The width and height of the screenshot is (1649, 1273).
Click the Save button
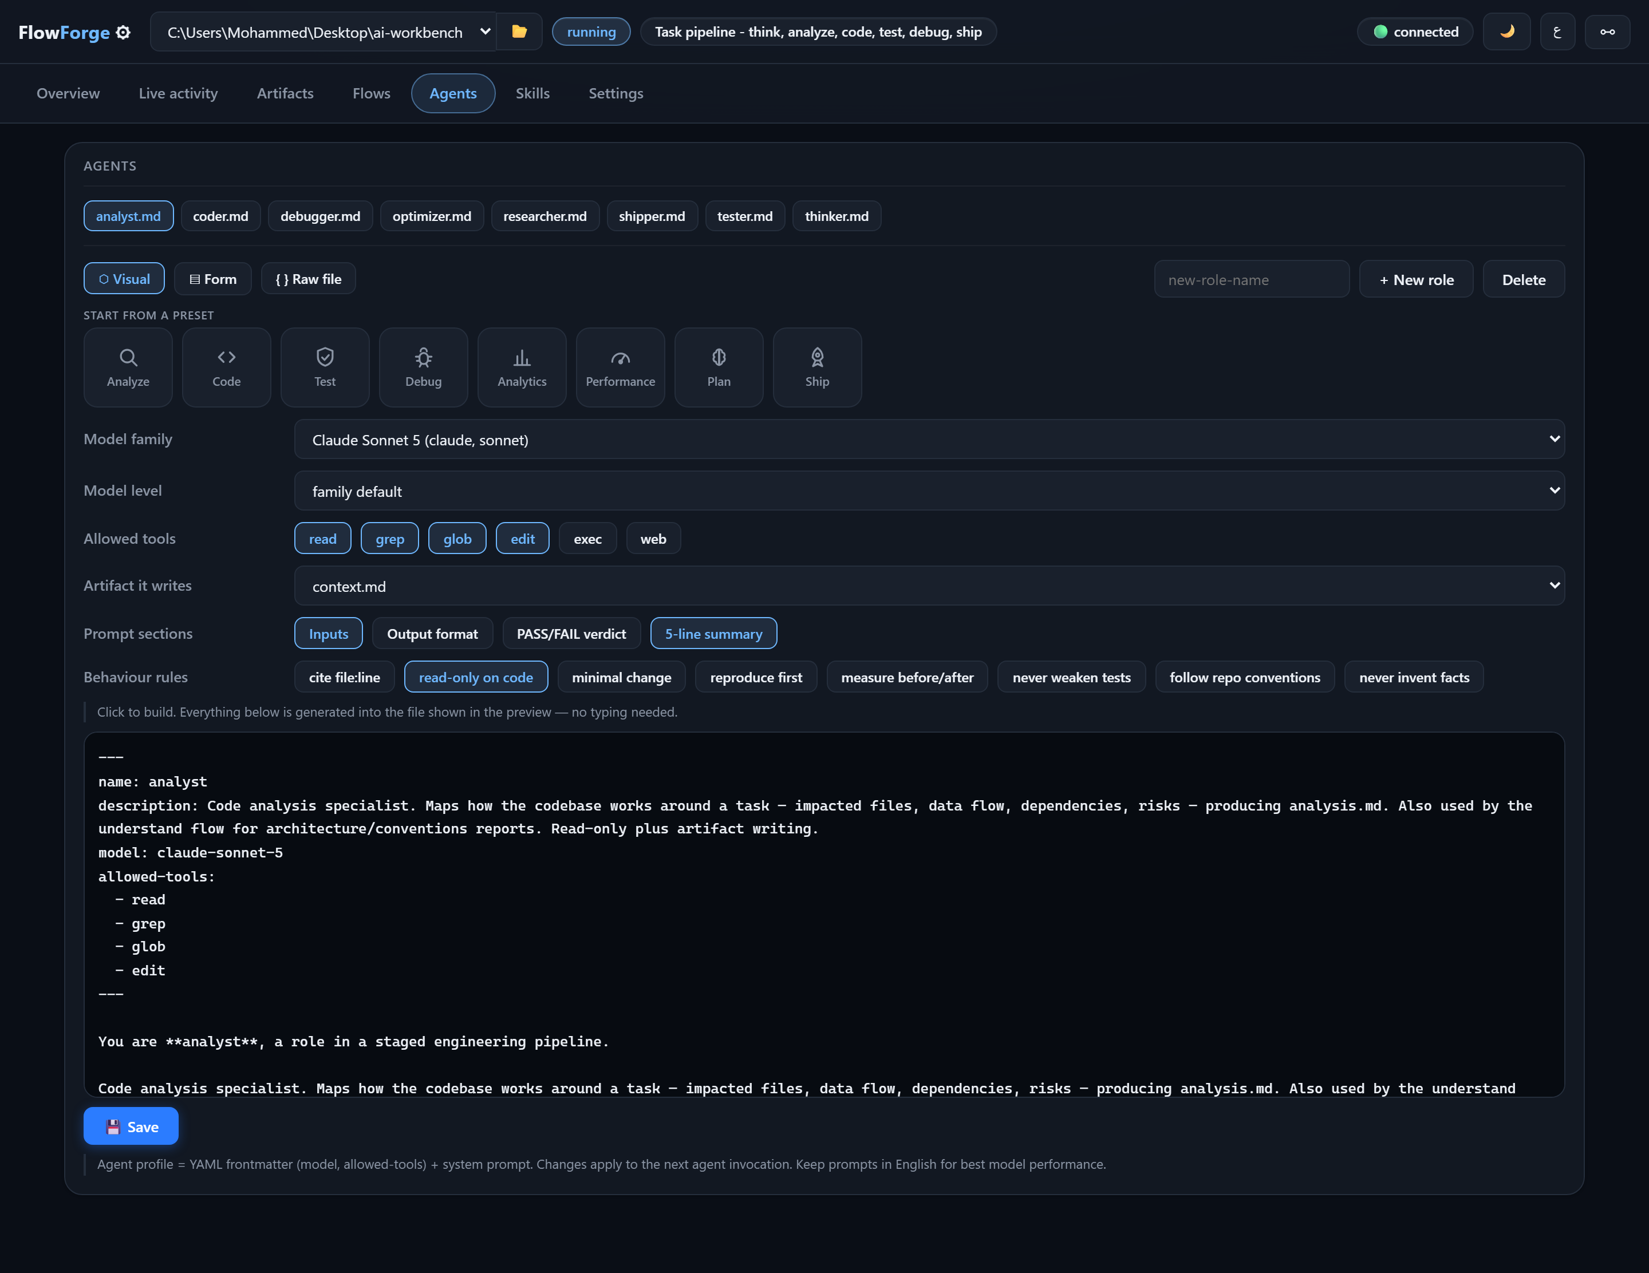131,1126
